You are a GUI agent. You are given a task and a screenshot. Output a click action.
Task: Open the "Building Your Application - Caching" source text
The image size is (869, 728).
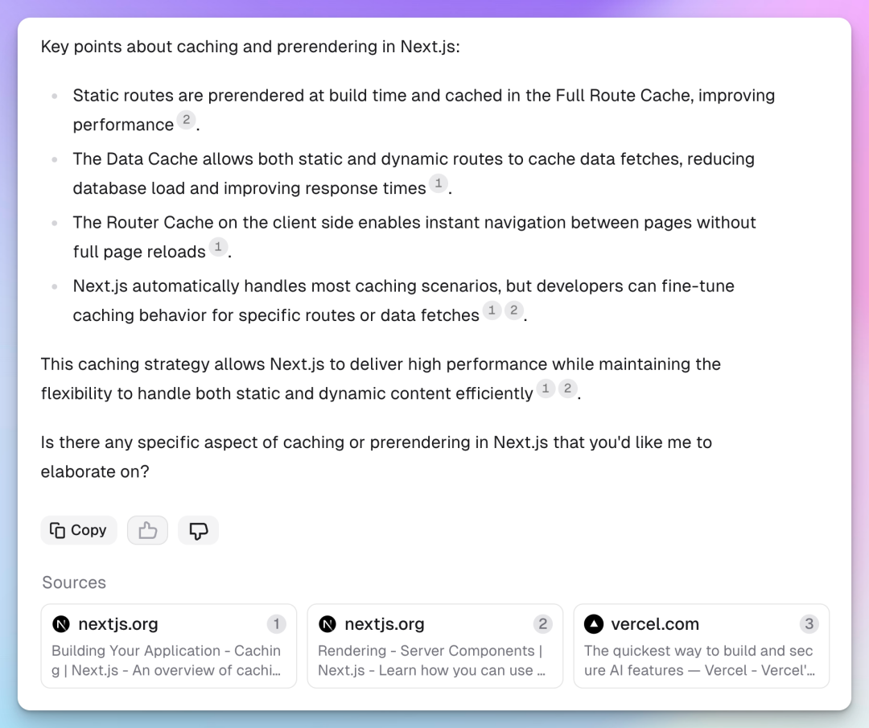click(167, 660)
